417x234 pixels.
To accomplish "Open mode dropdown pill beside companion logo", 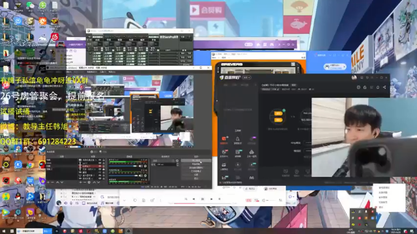I will click(x=246, y=77).
